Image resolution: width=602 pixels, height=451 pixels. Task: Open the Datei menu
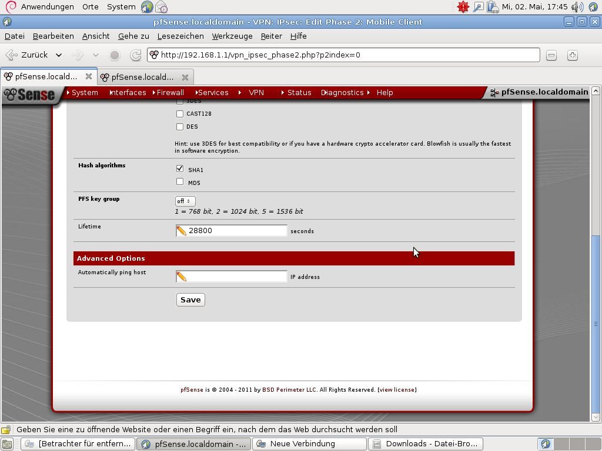click(15, 36)
